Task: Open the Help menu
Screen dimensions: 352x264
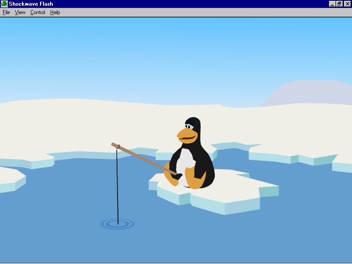Action: point(55,12)
